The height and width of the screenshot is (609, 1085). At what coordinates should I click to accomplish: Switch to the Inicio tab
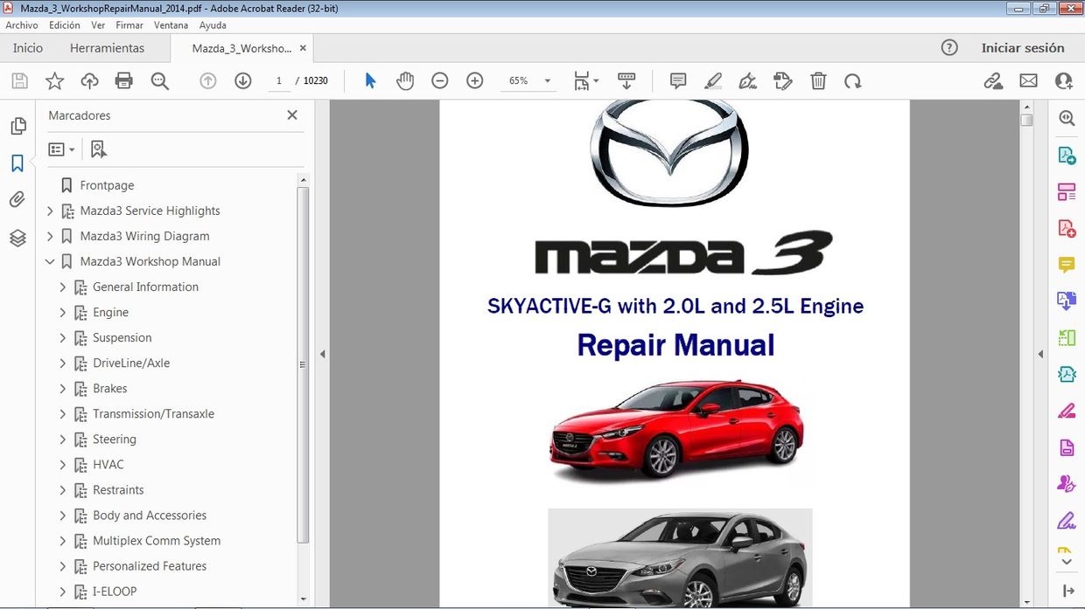28,48
